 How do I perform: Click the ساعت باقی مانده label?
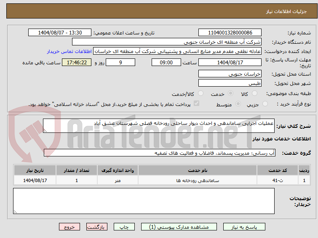pyautogui.click(x=41, y=63)
